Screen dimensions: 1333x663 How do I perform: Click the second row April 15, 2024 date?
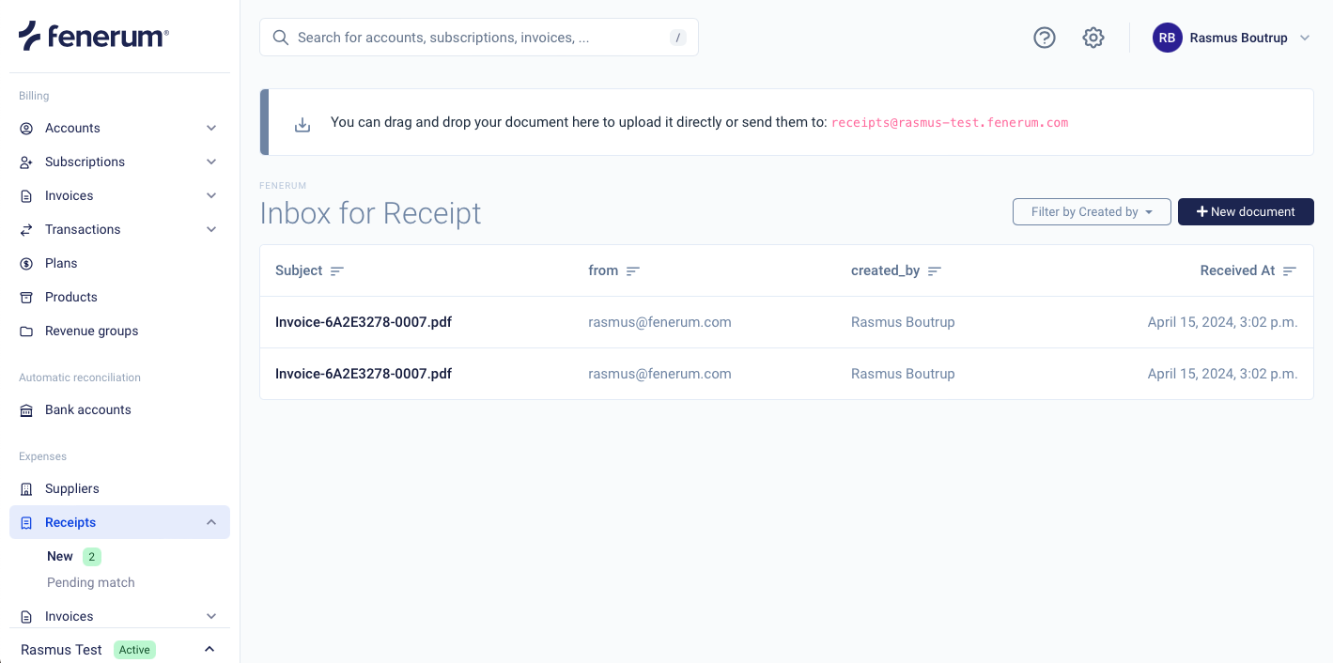tap(1222, 374)
